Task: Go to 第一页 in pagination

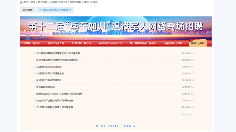Action: [99, 126]
